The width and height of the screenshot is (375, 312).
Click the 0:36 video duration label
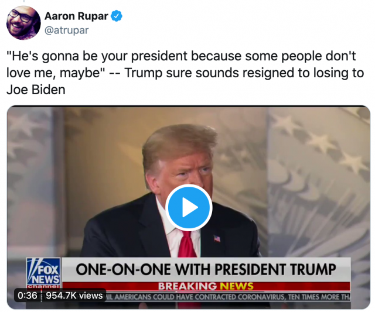coord(28,296)
